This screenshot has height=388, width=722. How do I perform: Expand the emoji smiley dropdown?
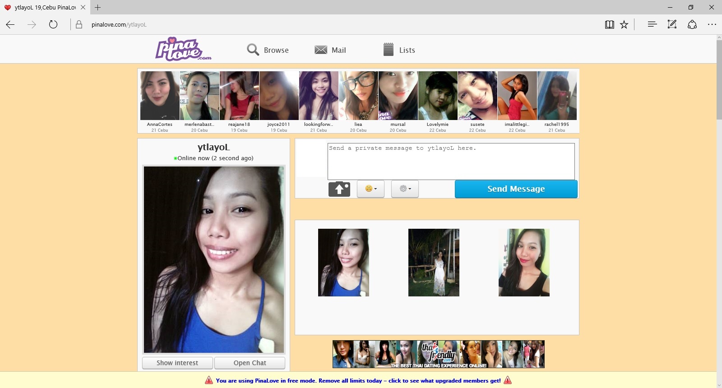pyautogui.click(x=370, y=189)
